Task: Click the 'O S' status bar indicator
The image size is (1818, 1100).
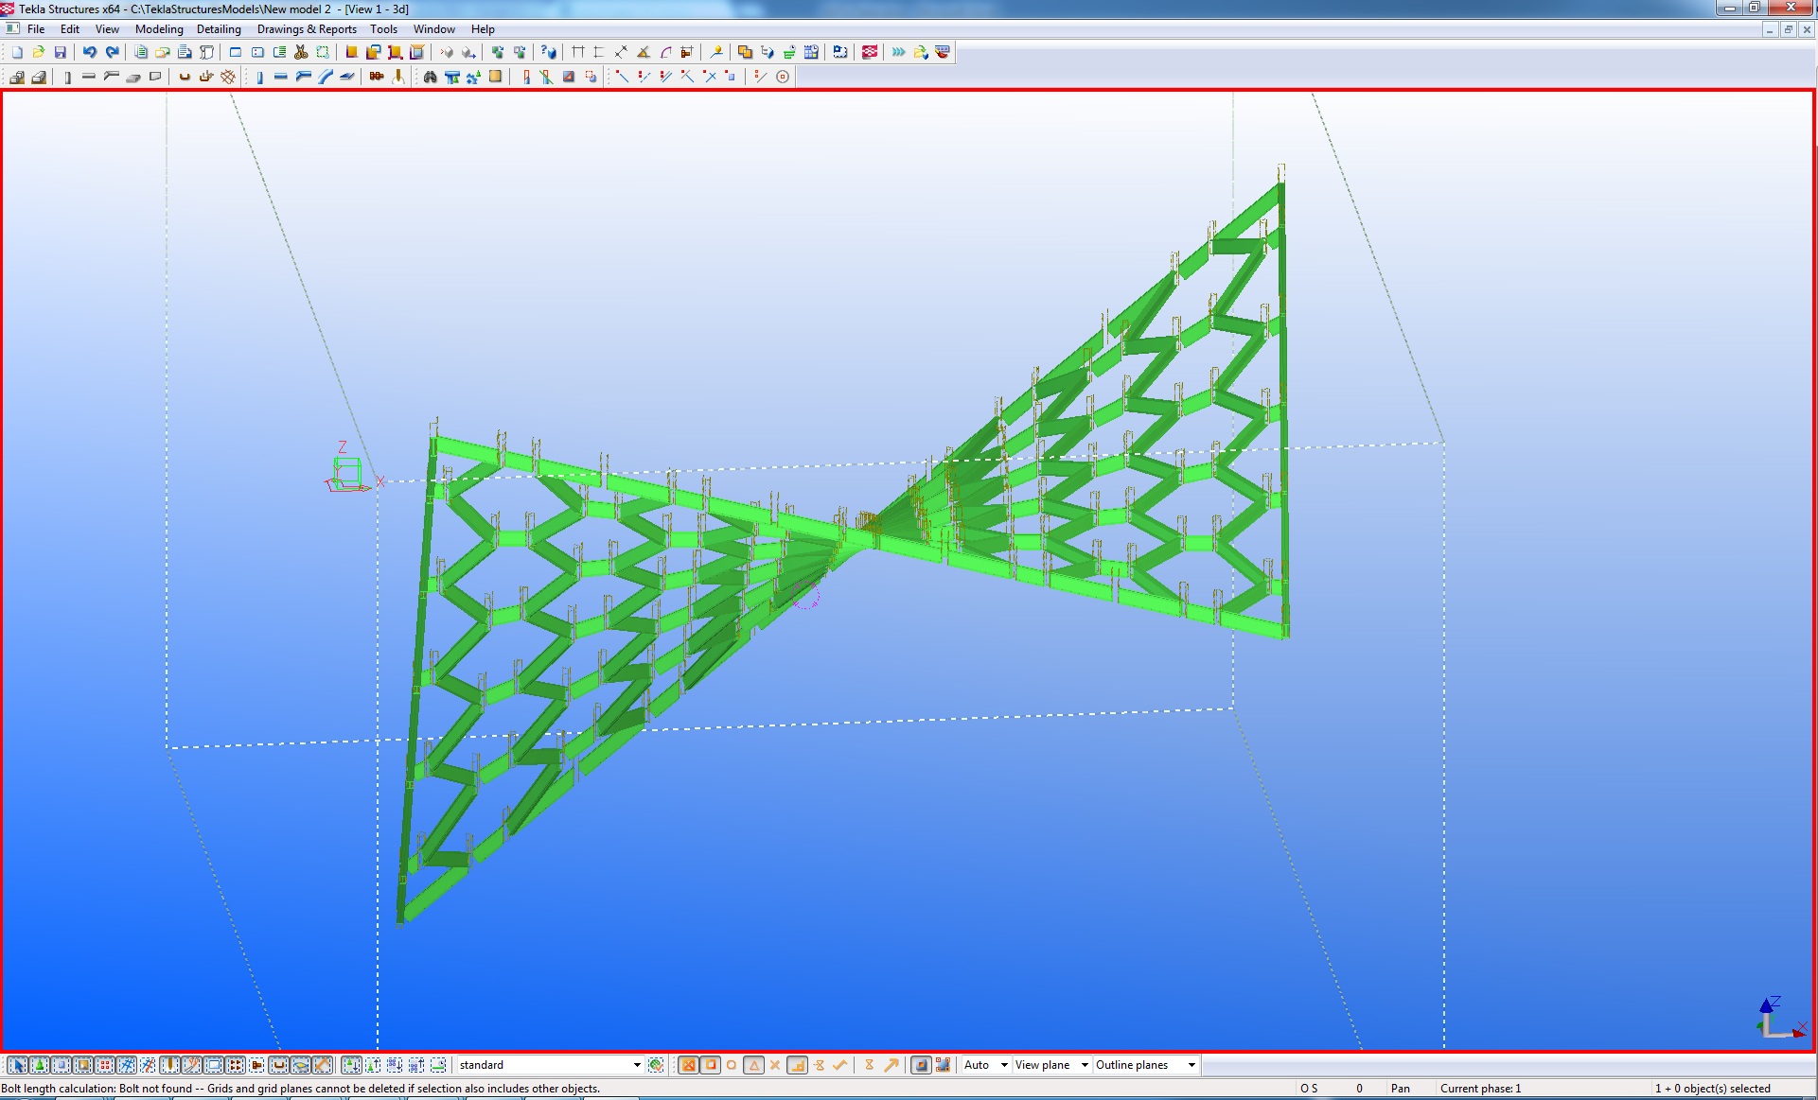Action: [1309, 1089]
